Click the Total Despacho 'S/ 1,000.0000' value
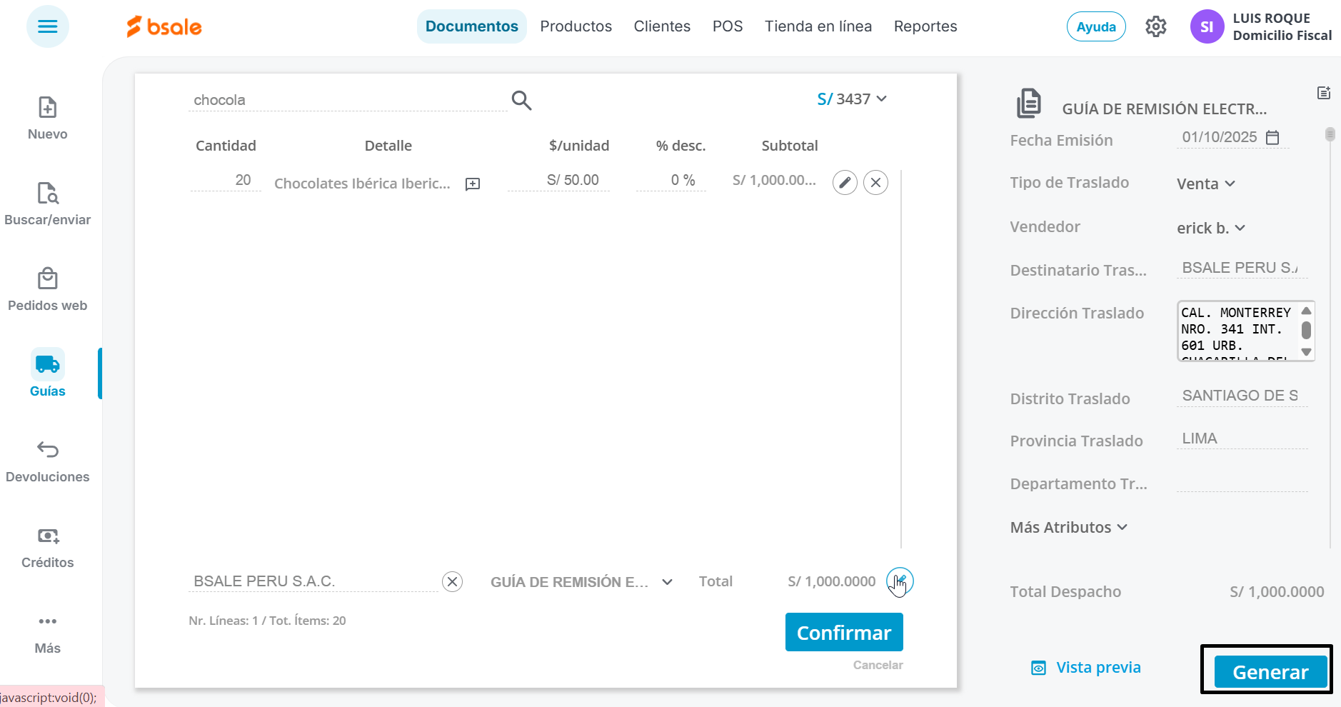Image resolution: width=1341 pixels, height=707 pixels. (1277, 592)
